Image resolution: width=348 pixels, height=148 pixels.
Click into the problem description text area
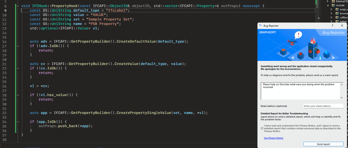point(301,91)
